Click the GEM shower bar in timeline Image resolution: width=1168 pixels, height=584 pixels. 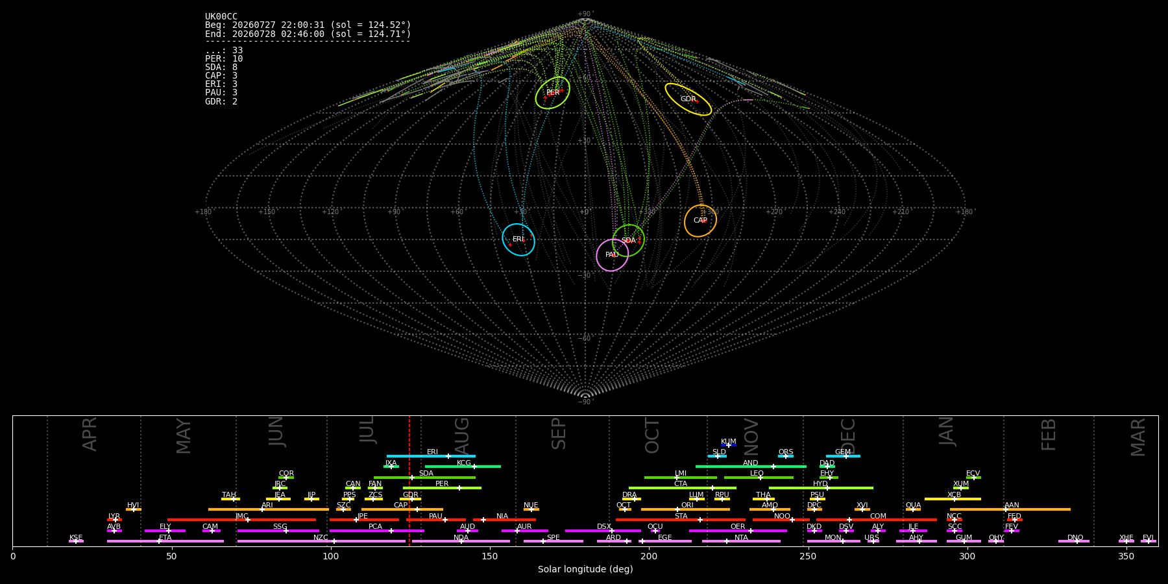843,456
